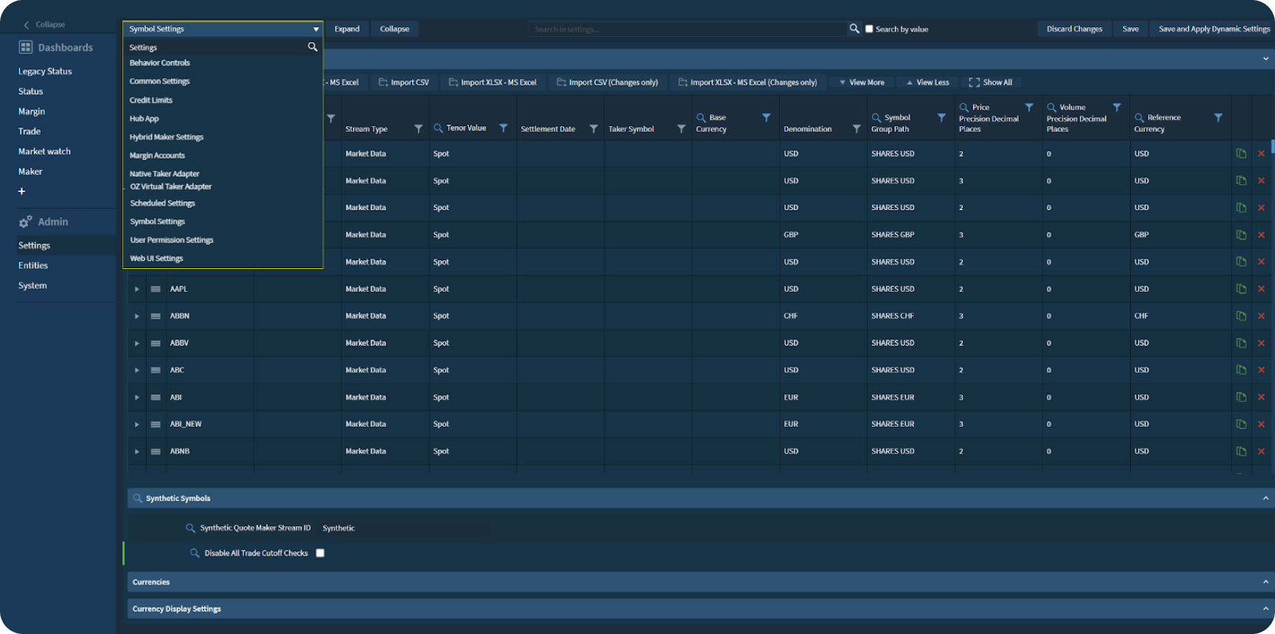The image size is (1275, 634).
Task: Click the Search in settings input field
Action: click(688, 29)
